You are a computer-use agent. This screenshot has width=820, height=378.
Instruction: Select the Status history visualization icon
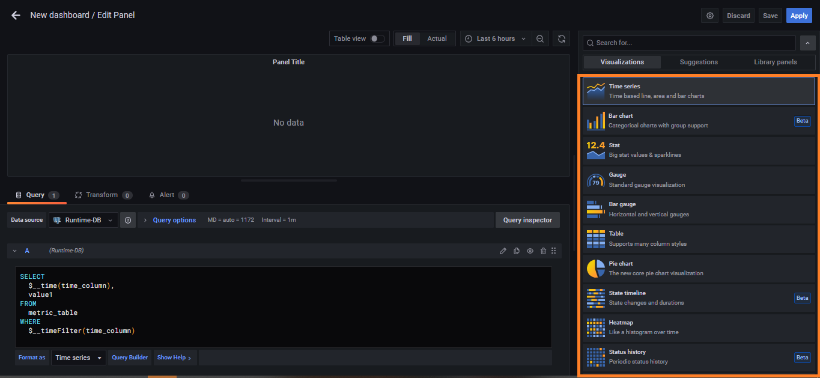(x=596, y=356)
